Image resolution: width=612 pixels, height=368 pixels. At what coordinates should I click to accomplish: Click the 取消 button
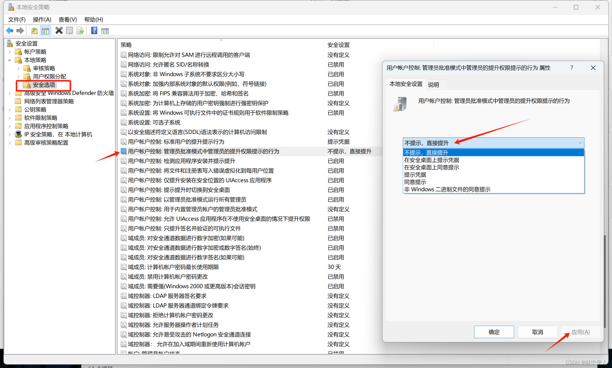point(537,332)
